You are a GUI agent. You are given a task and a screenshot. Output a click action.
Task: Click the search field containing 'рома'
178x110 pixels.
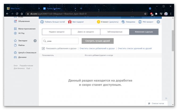(x=60, y=41)
